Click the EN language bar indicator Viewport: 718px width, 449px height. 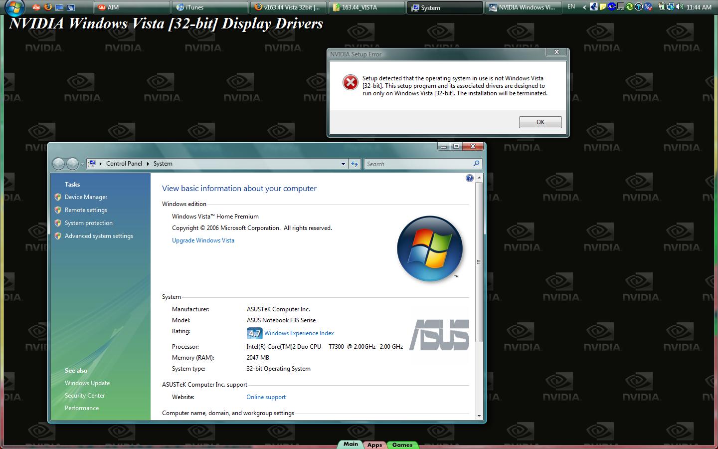571,6
